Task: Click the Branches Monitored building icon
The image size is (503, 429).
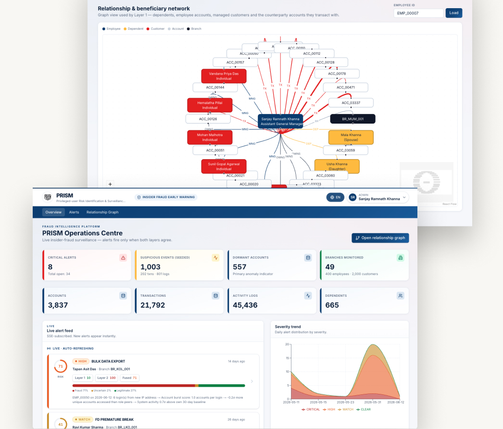Action: point(401,258)
